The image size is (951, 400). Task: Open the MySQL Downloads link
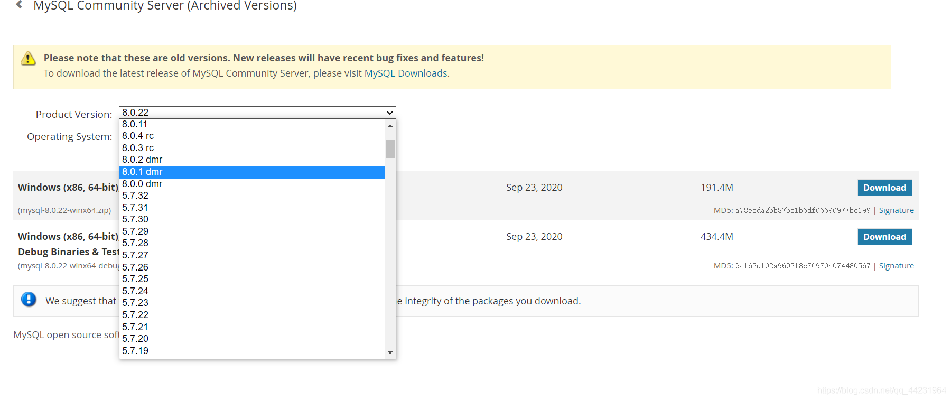(x=406, y=73)
